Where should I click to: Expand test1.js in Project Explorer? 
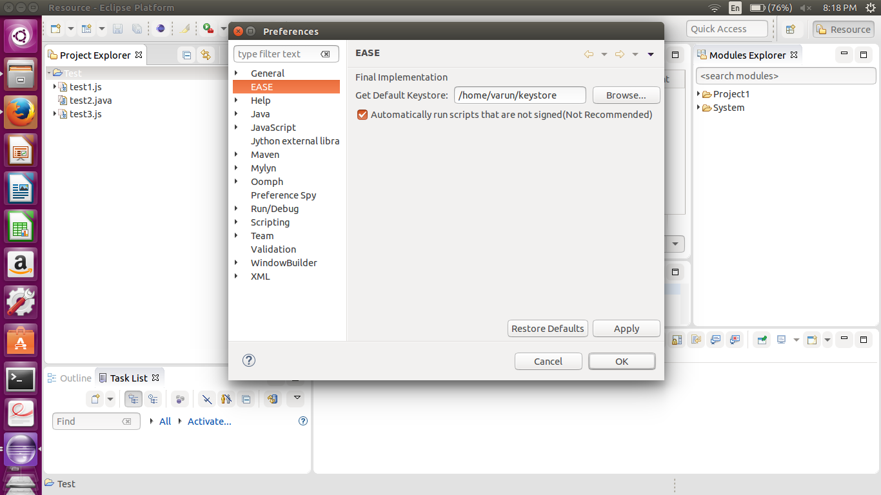pyautogui.click(x=55, y=87)
